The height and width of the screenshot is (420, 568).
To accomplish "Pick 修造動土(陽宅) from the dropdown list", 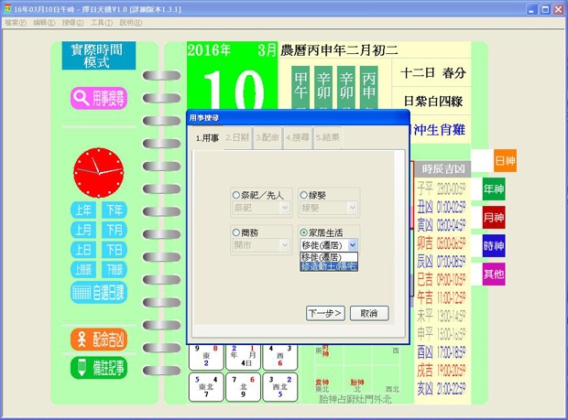I will coord(329,266).
